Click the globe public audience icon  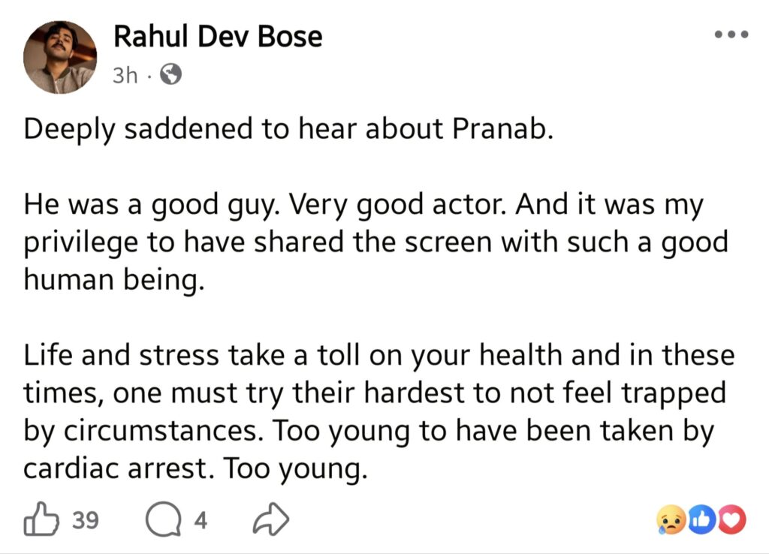click(171, 75)
